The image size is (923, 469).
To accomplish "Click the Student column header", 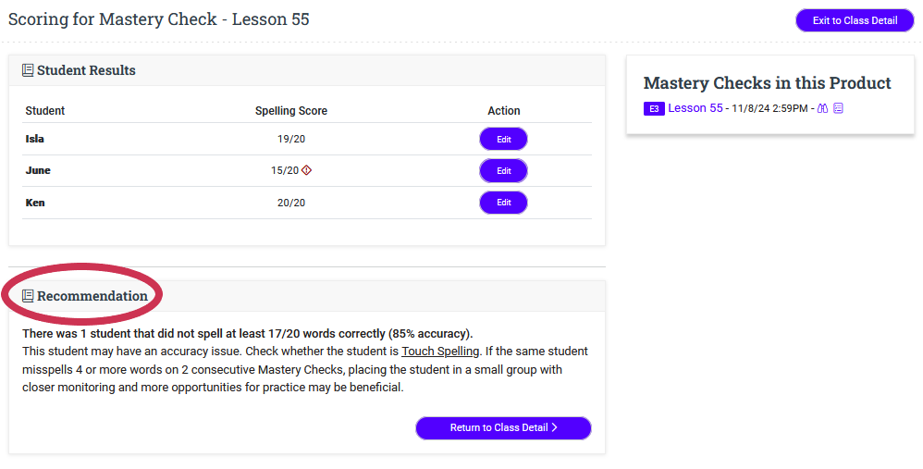I will pyautogui.click(x=45, y=111).
